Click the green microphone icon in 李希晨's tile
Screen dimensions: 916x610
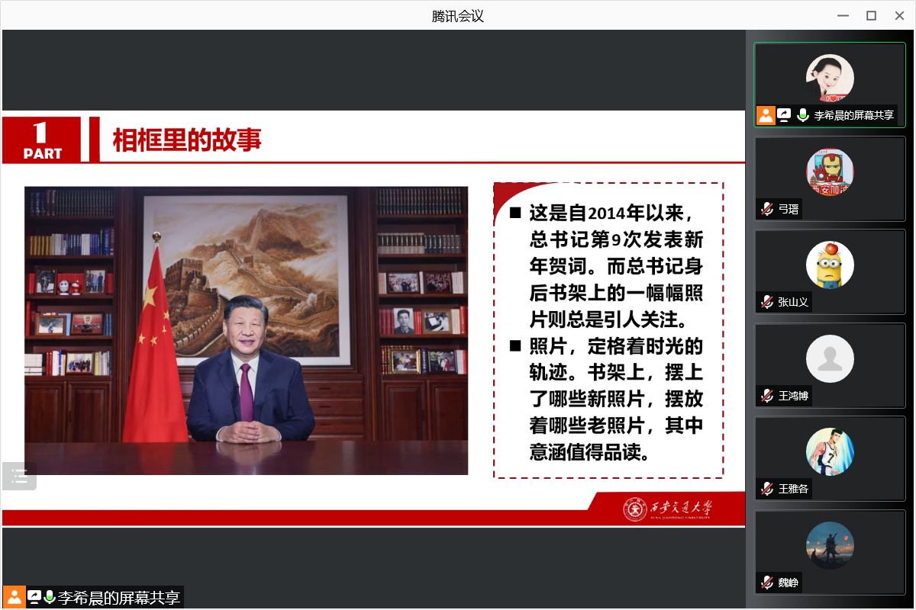click(802, 115)
